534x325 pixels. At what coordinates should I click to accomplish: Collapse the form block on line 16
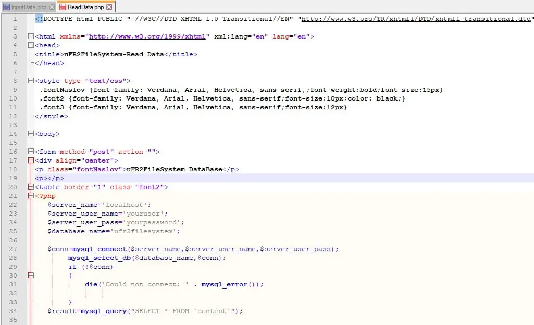pos(31,152)
